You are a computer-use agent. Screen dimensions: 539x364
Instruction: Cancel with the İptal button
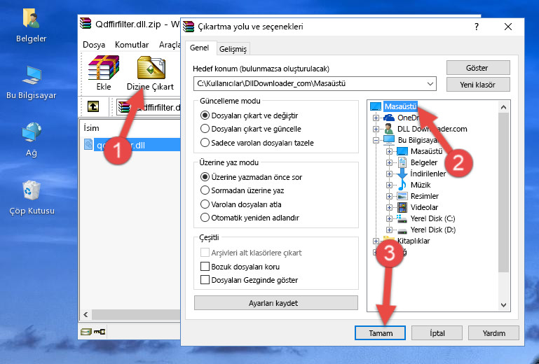437,333
